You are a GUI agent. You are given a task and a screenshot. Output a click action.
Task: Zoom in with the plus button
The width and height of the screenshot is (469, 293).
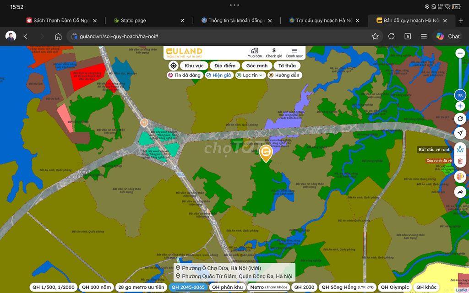460,106
